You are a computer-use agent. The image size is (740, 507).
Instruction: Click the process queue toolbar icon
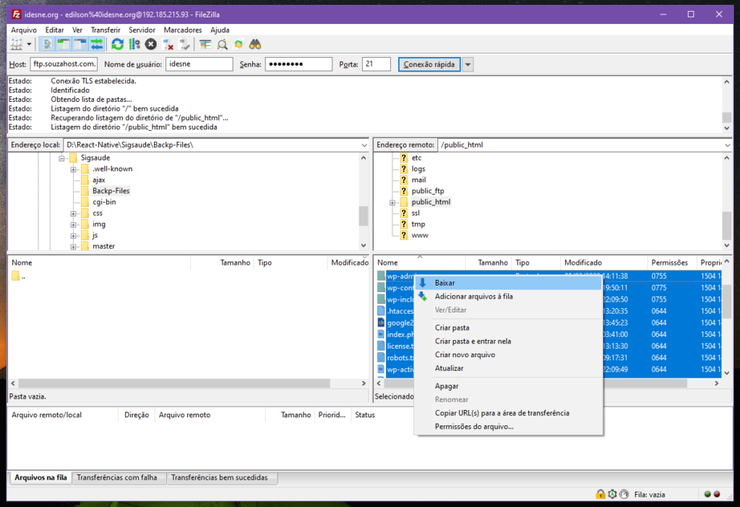[134, 44]
